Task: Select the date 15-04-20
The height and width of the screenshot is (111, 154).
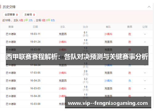Action: coord(35,96)
